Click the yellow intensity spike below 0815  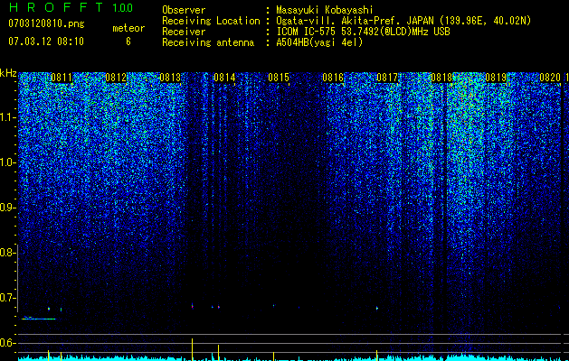(x=273, y=356)
